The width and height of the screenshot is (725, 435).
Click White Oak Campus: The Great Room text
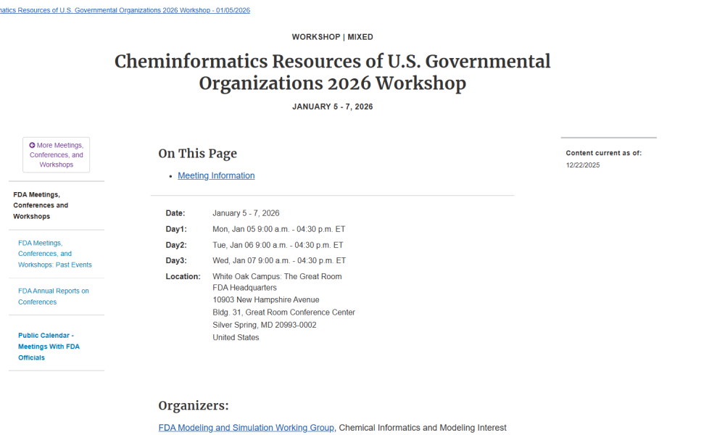tap(277, 276)
